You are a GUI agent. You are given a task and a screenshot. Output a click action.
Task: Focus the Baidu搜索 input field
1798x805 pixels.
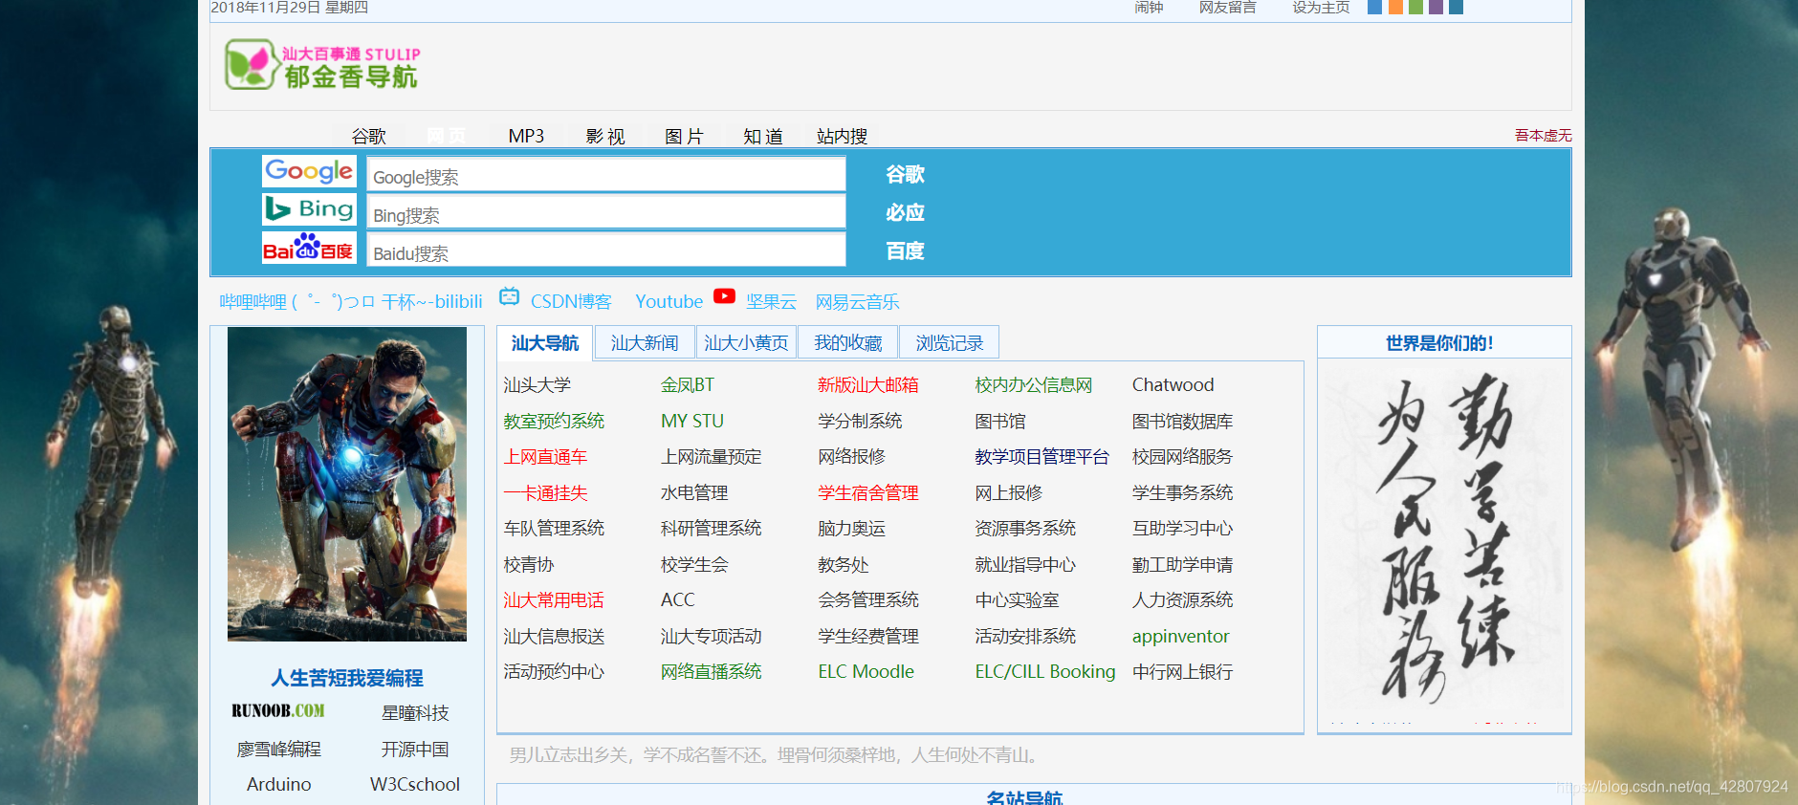(x=606, y=250)
